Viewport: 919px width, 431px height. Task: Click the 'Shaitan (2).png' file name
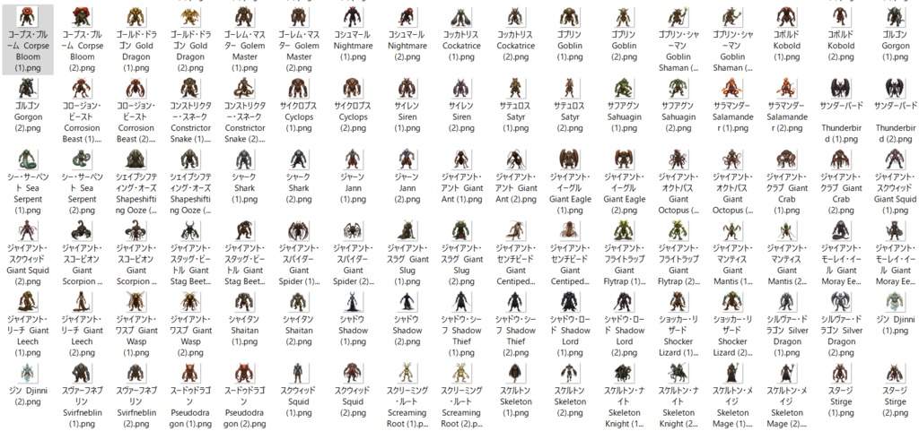tap(299, 331)
